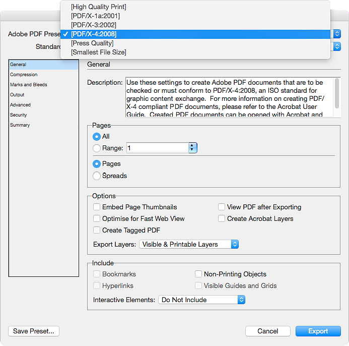
Task: Open the Output settings panel
Action: tap(44, 95)
